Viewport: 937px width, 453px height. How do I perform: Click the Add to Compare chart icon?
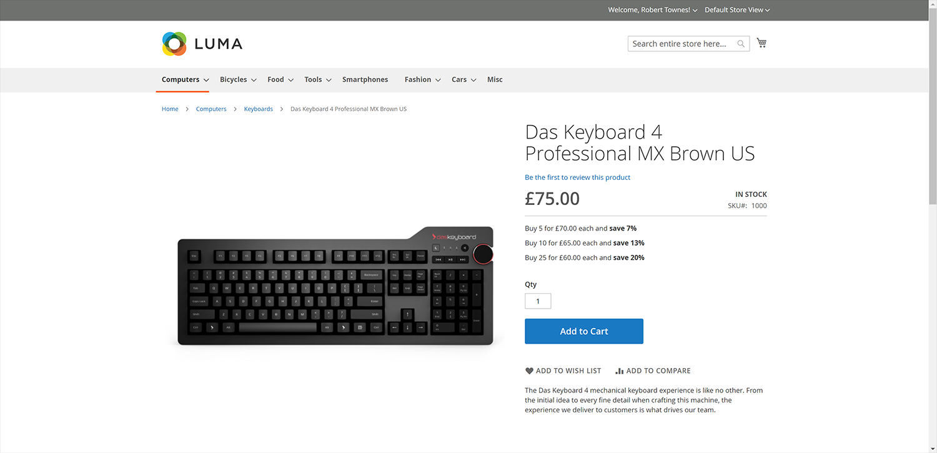point(620,371)
